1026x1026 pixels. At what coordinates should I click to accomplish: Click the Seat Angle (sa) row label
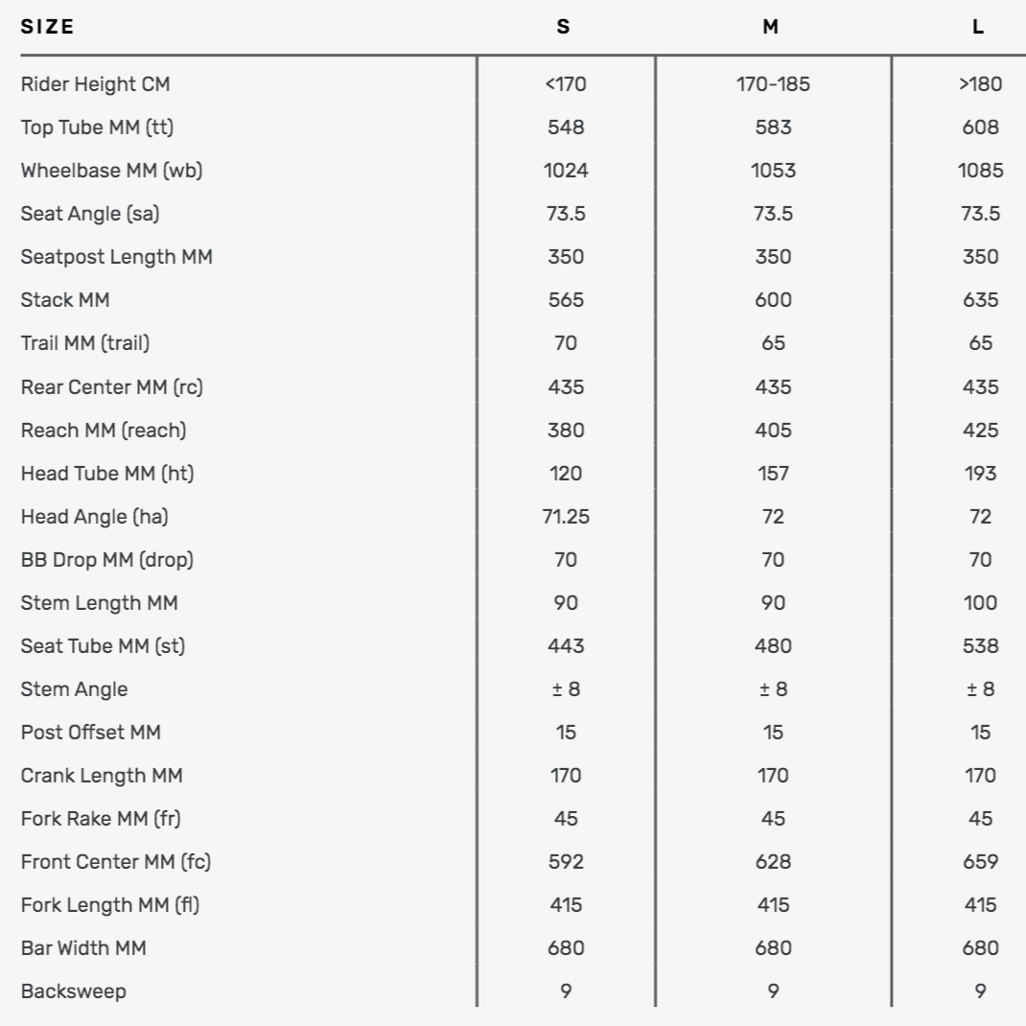tap(90, 214)
